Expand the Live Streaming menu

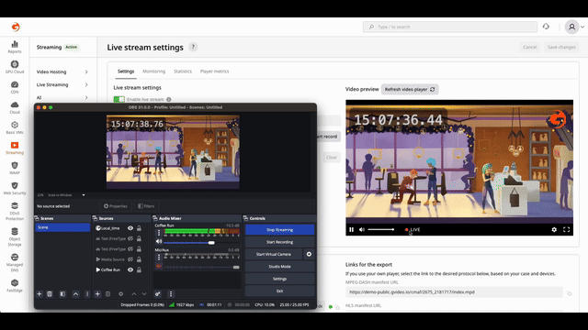pos(62,85)
